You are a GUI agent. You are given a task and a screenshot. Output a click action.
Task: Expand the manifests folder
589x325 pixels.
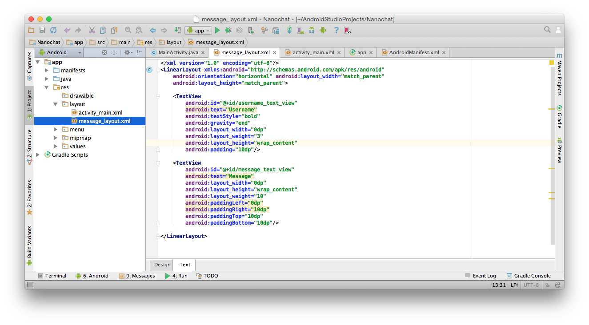47,71
